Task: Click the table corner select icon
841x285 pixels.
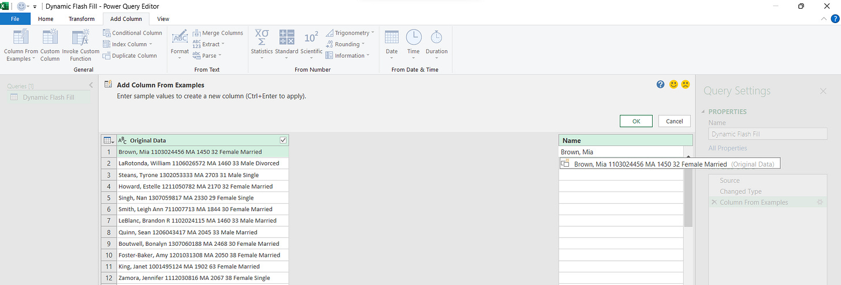Action: tap(108, 140)
